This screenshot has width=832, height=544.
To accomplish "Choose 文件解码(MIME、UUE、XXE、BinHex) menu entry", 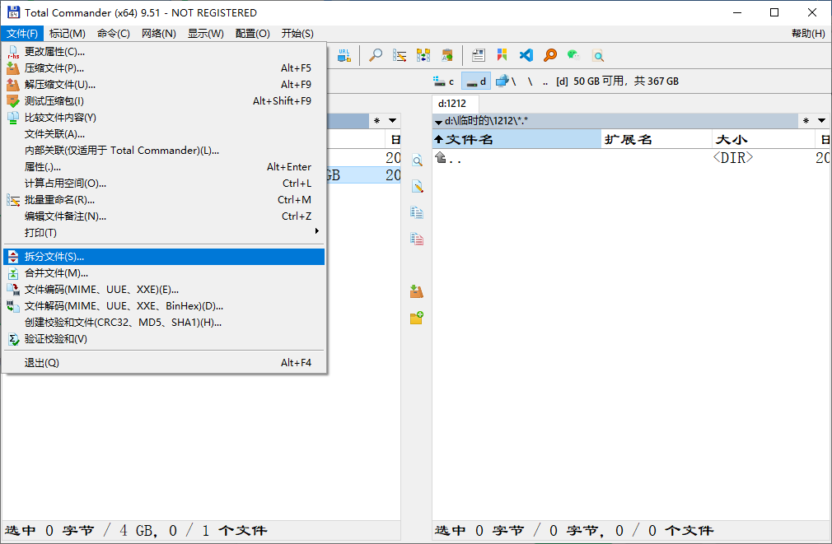I will pos(164,306).
